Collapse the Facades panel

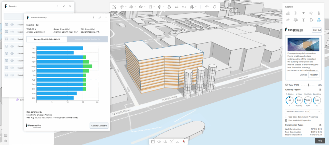tap(64, 6)
